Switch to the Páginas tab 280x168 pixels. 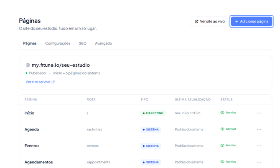pyautogui.click(x=30, y=43)
